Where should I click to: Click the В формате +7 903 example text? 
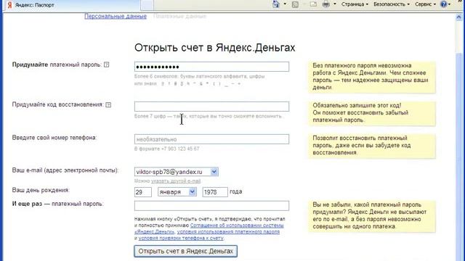point(166,149)
